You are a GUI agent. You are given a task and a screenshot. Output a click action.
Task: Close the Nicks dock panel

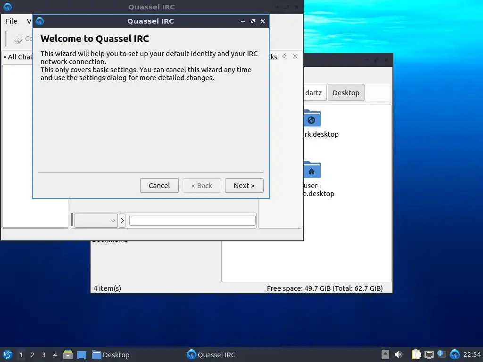295,57
